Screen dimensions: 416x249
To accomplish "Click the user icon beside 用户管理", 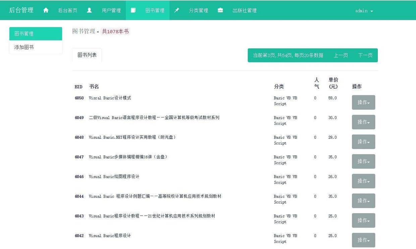I will 89,10.
